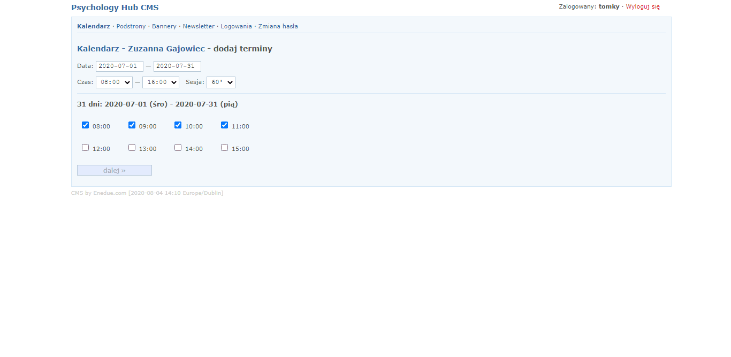This screenshot has width=731, height=357.
Task: Open the Podstrony menu item
Action: tap(131, 26)
